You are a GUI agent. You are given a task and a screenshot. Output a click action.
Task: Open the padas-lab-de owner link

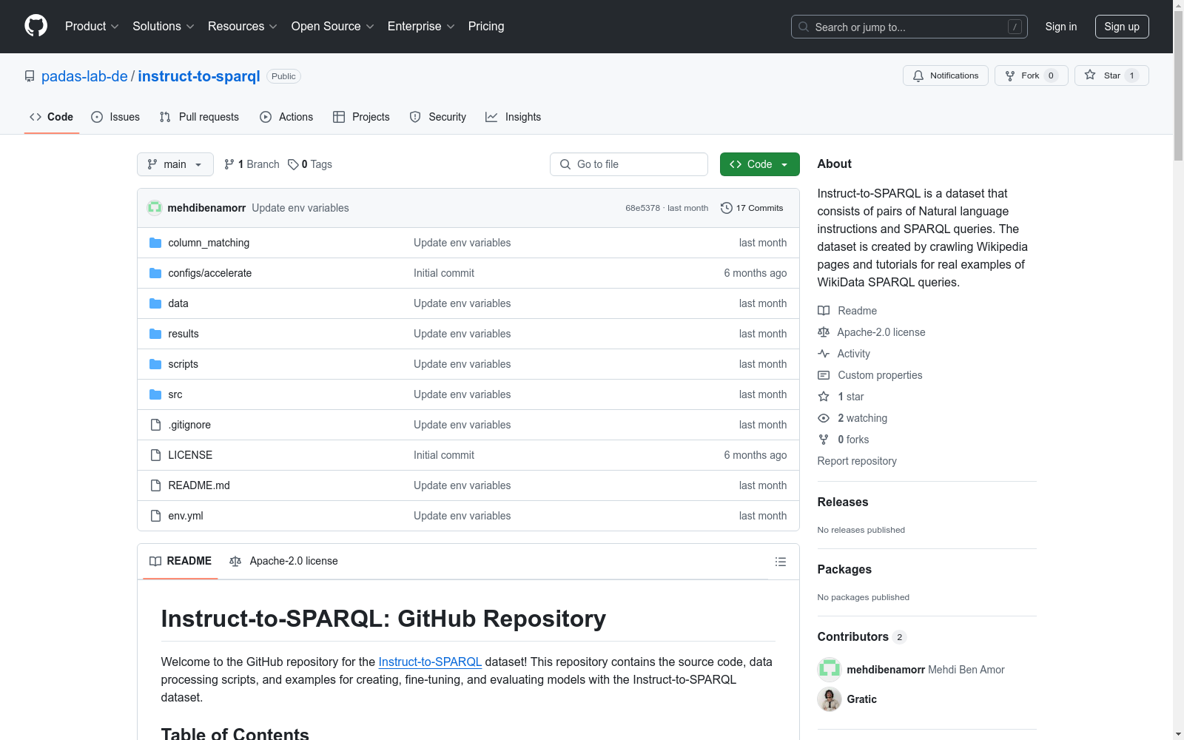(84, 76)
